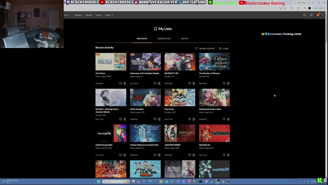Click the orange account avatar in the header
This screenshot has height=185, width=328.
coord(318,15)
